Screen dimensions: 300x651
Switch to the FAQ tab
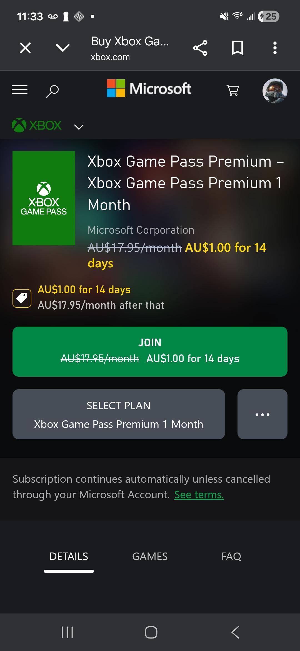click(x=231, y=556)
